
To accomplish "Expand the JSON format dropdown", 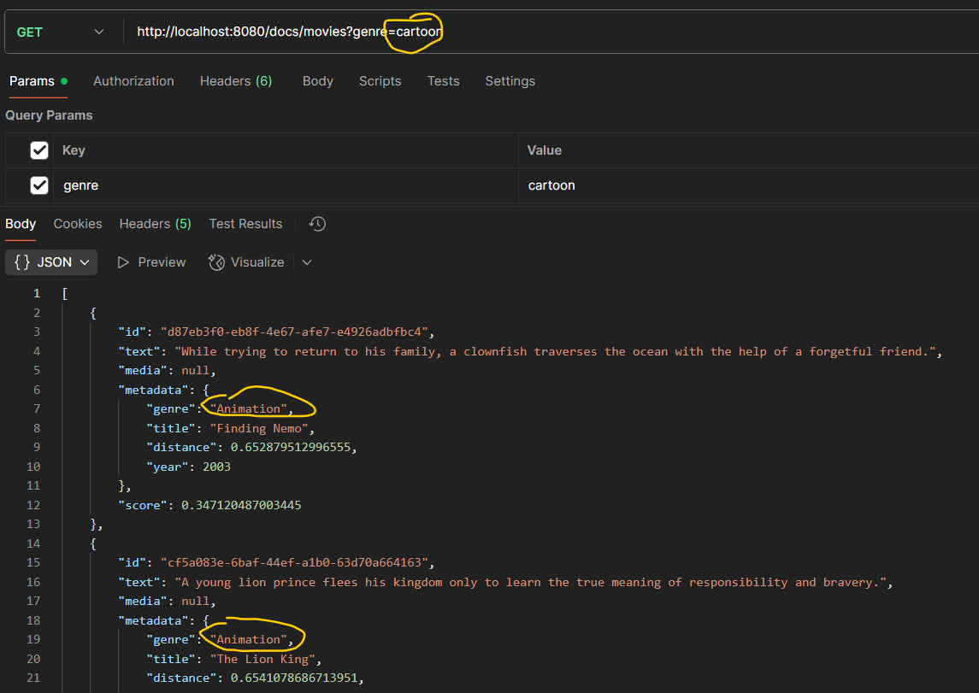I will (85, 262).
